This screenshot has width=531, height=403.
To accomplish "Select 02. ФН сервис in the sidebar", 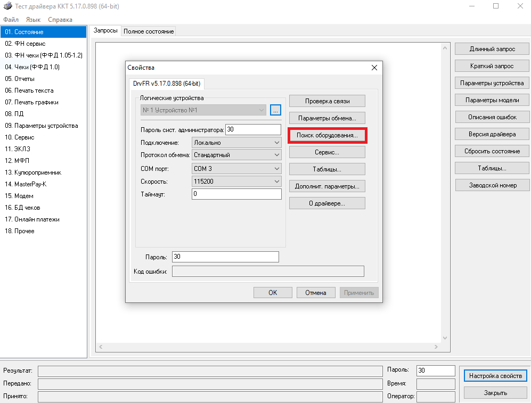I will [x=25, y=44].
